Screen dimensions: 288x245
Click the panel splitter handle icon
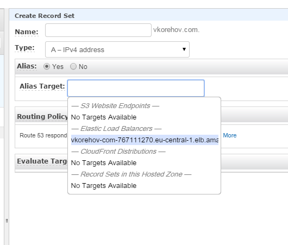[7, 221]
